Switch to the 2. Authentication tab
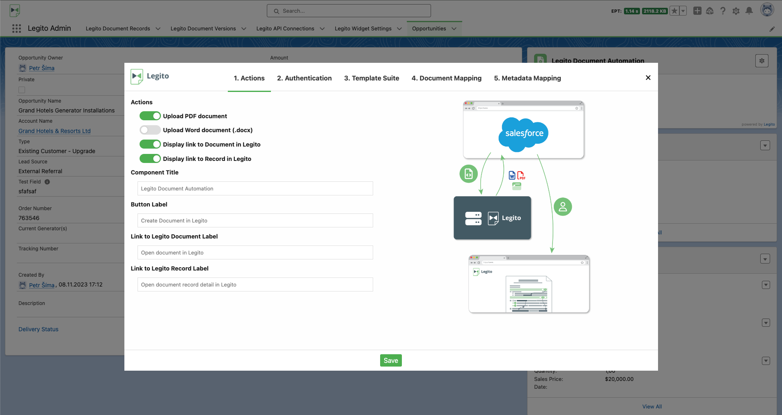 (304, 78)
